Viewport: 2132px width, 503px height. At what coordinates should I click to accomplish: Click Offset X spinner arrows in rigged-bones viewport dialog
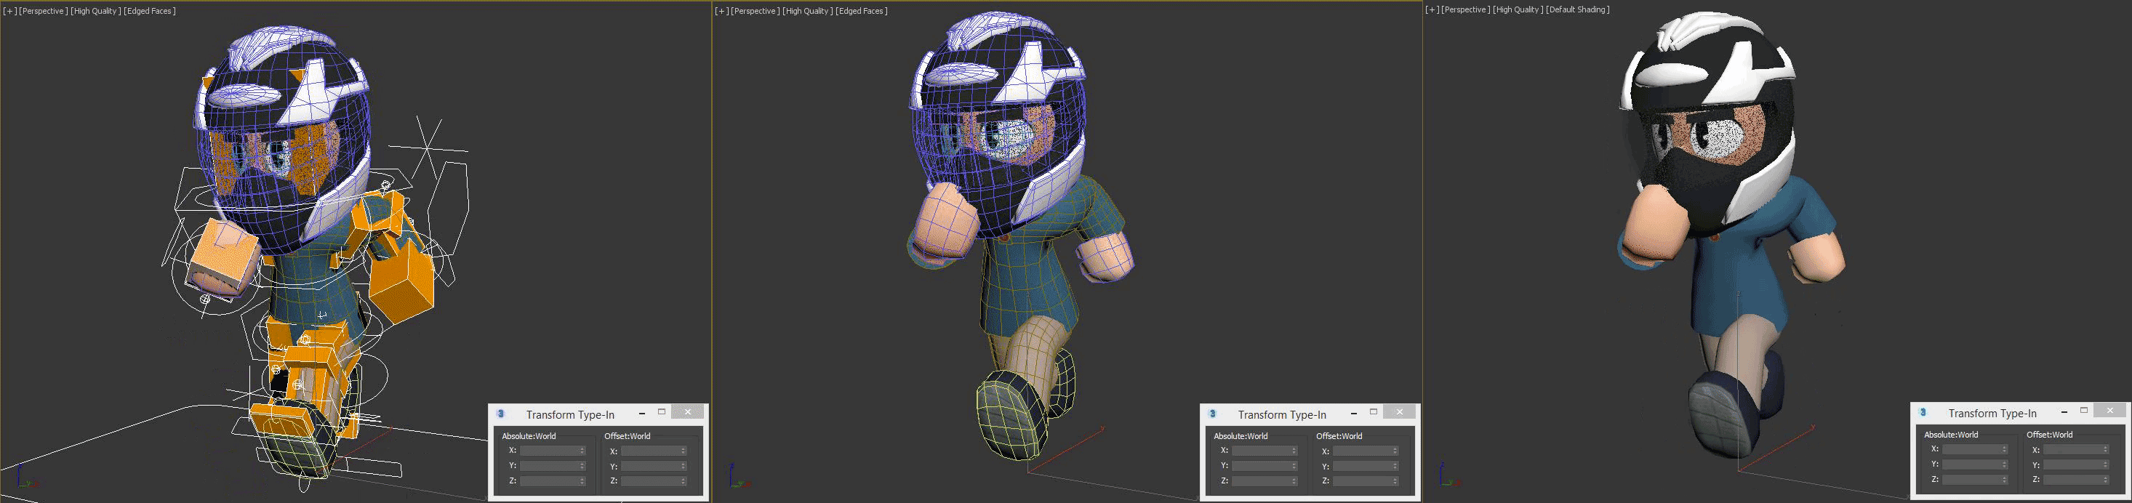[684, 451]
